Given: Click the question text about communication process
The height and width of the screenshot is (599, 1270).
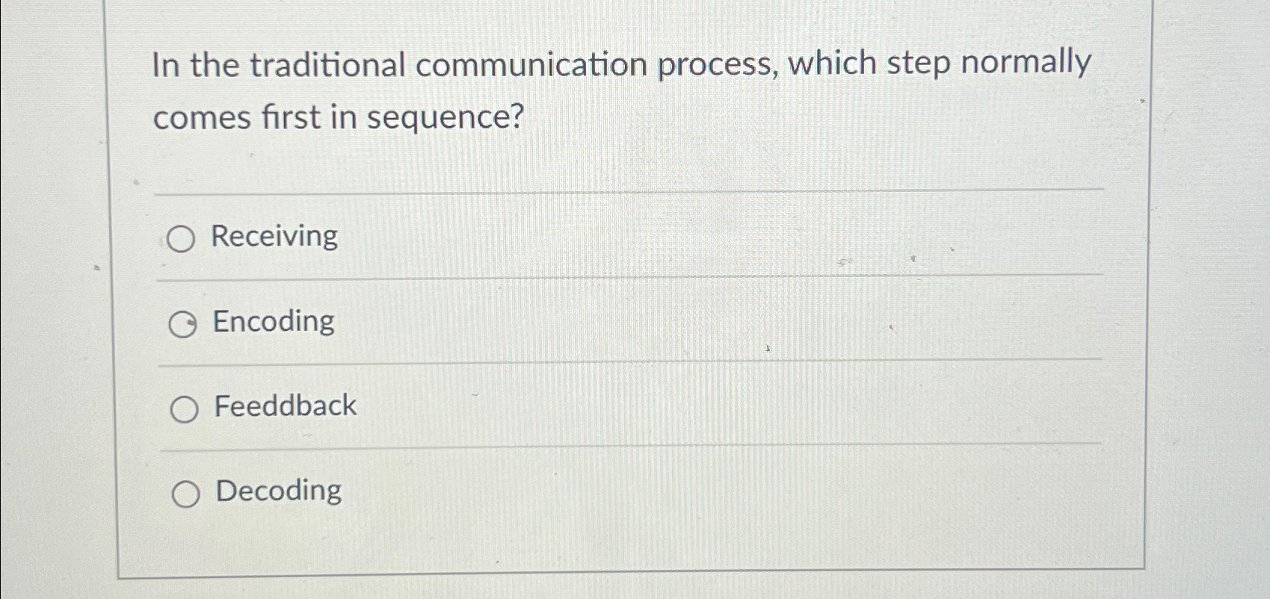Looking at the screenshot, I should coord(620,90).
